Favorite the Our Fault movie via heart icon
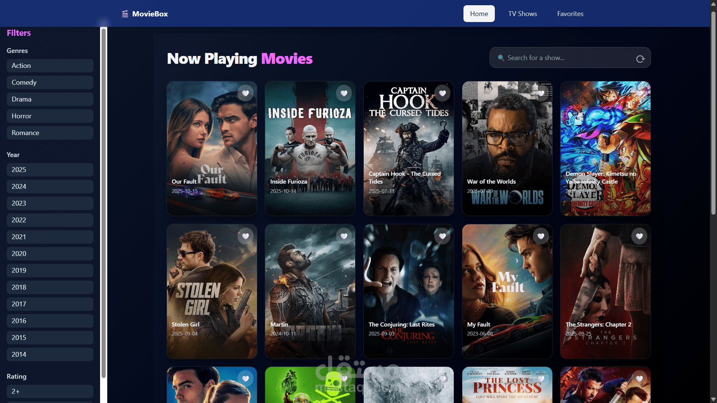 245,93
